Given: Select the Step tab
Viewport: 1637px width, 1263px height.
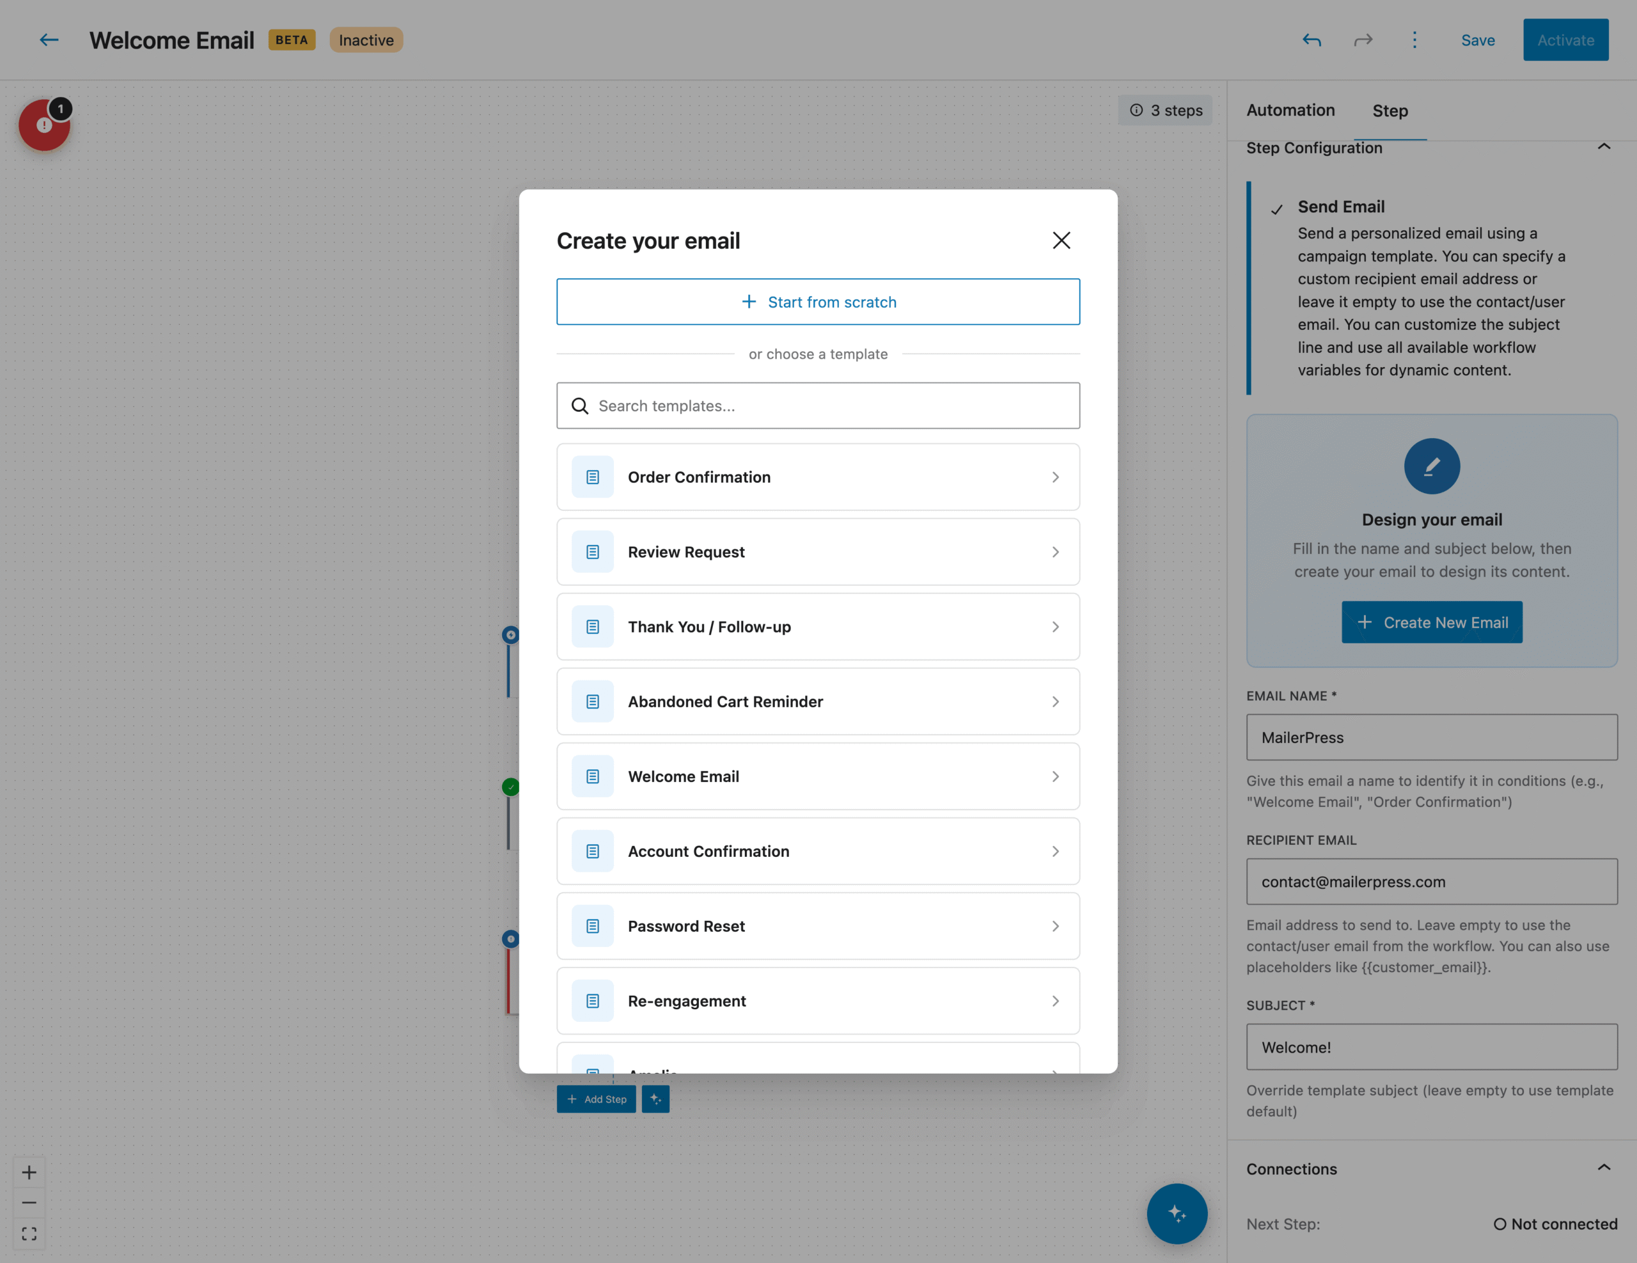Looking at the screenshot, I should pyautogui.click(x=1390, y=111).
